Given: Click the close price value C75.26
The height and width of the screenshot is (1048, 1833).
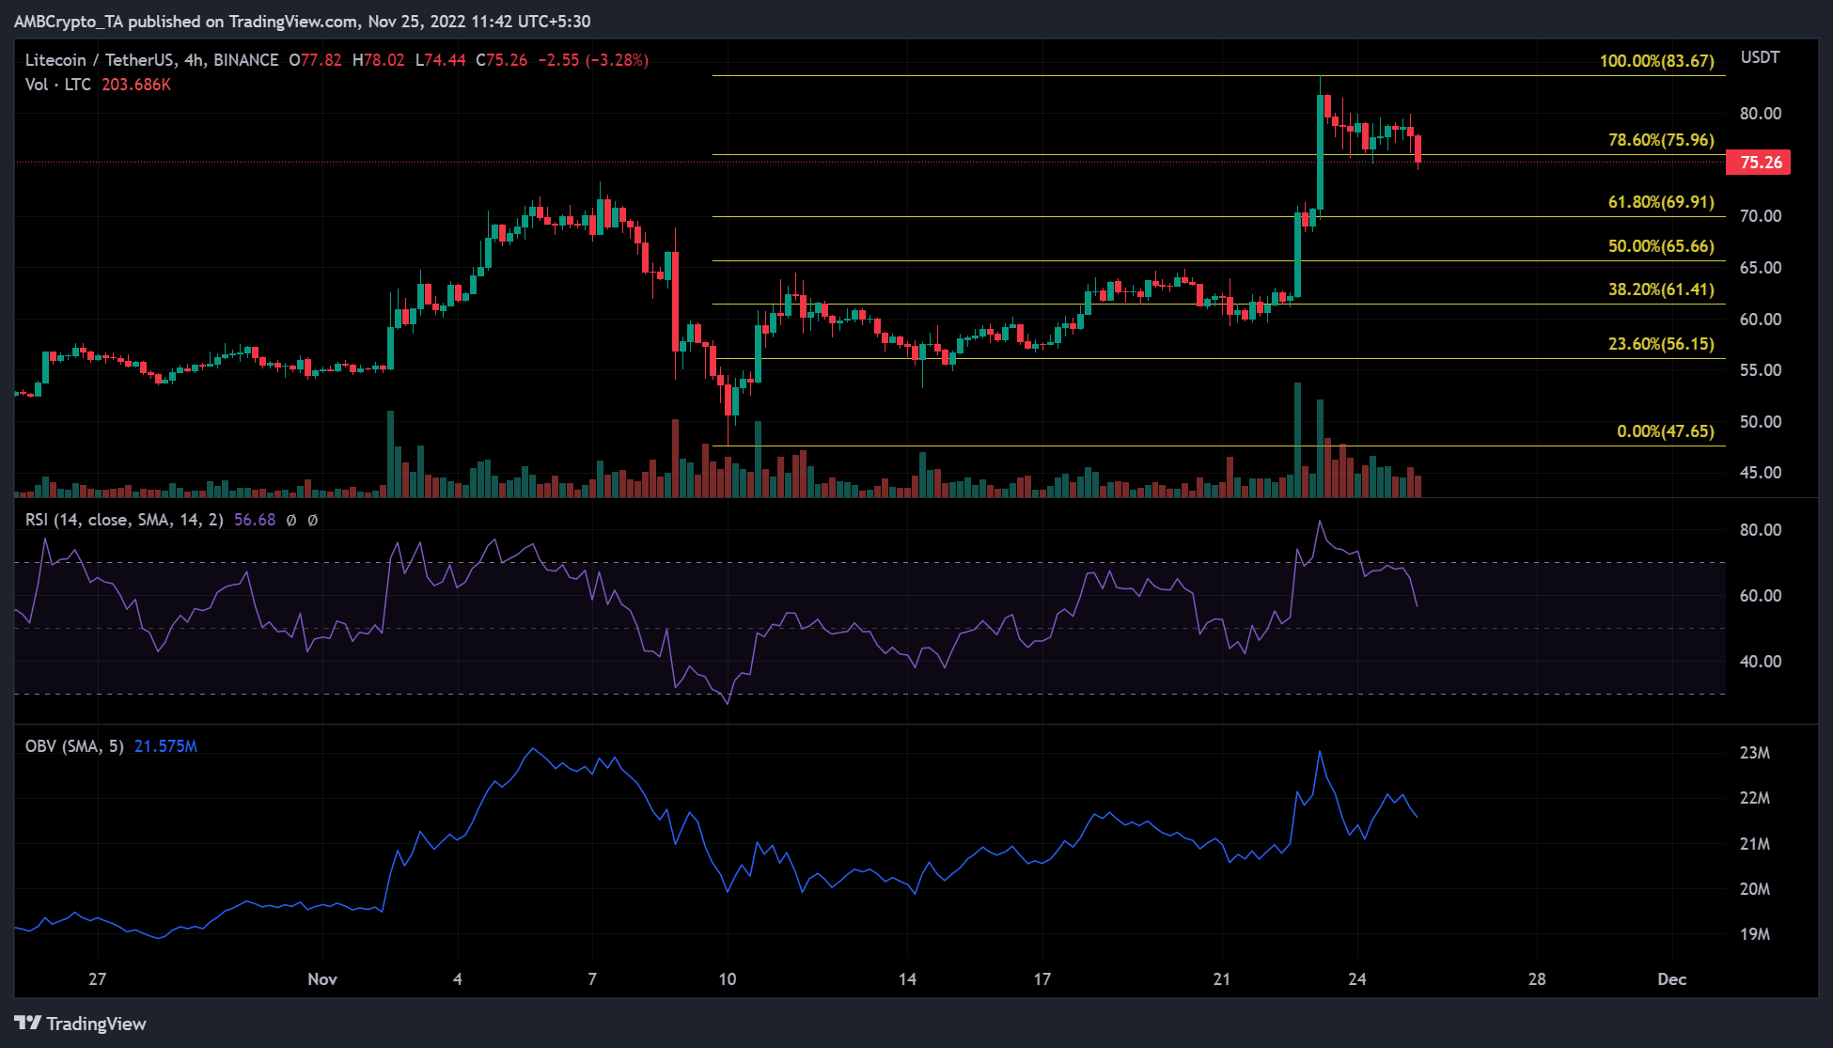Looking at the screenshot, I should click(x=502, y=60).
